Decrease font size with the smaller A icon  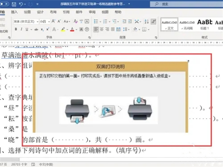pos(59,21)
